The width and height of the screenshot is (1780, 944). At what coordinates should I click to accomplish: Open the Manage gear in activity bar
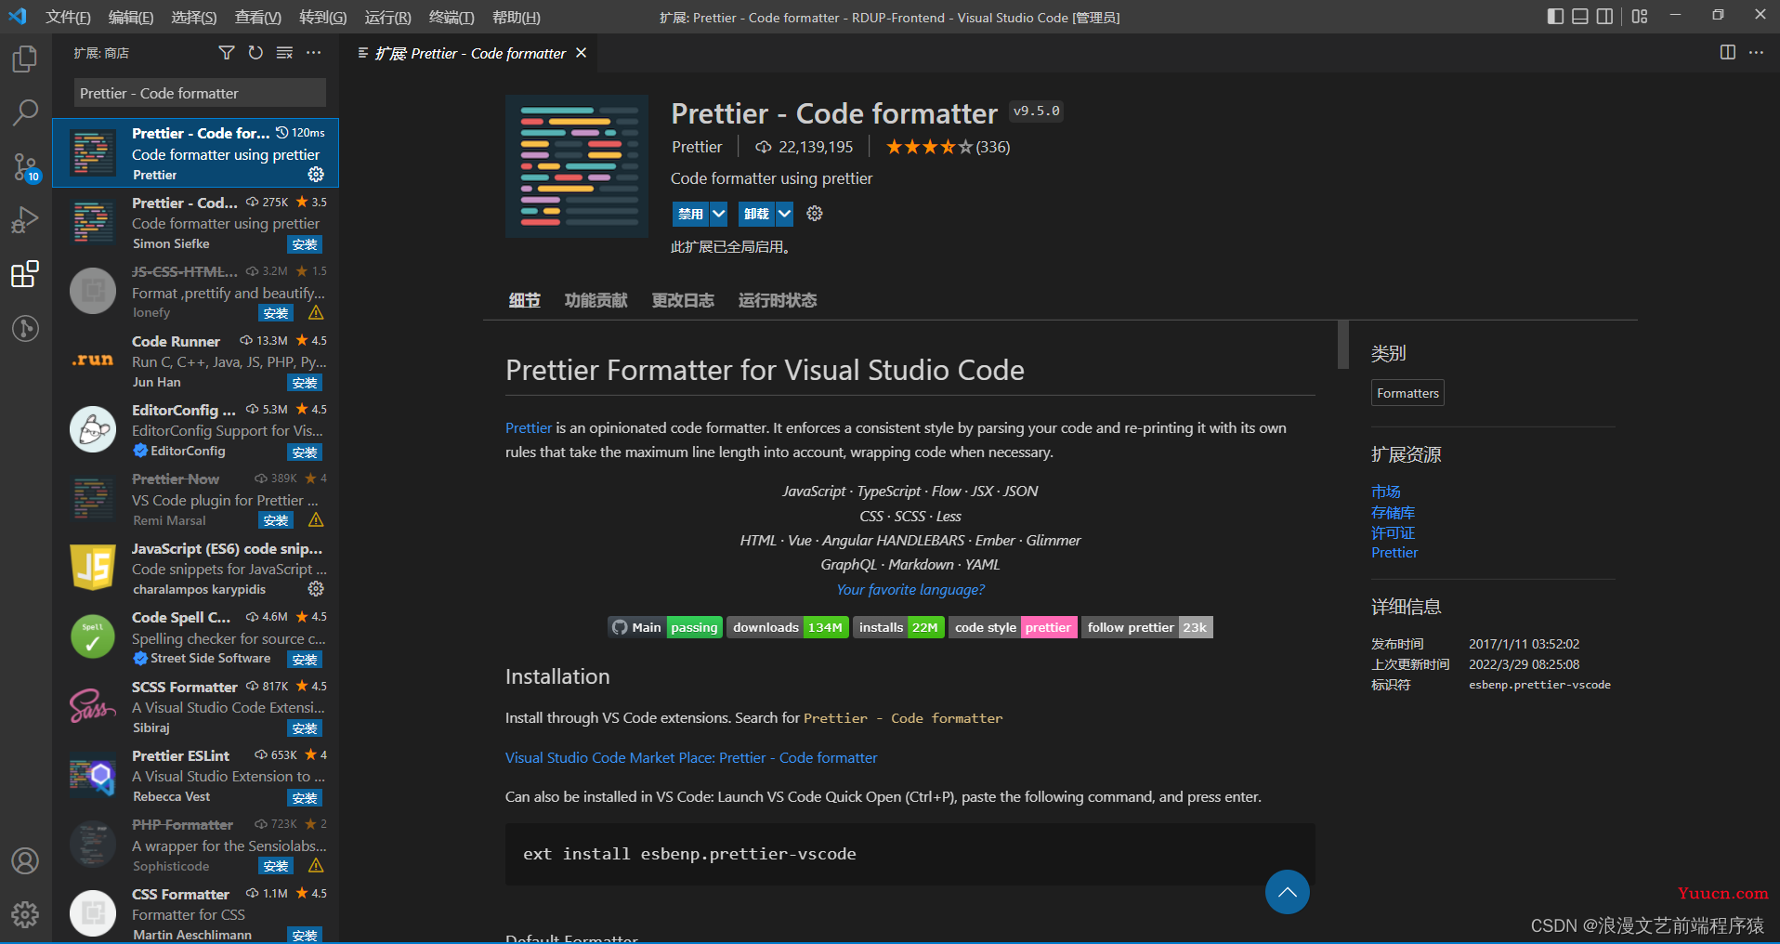click(25, 914)
